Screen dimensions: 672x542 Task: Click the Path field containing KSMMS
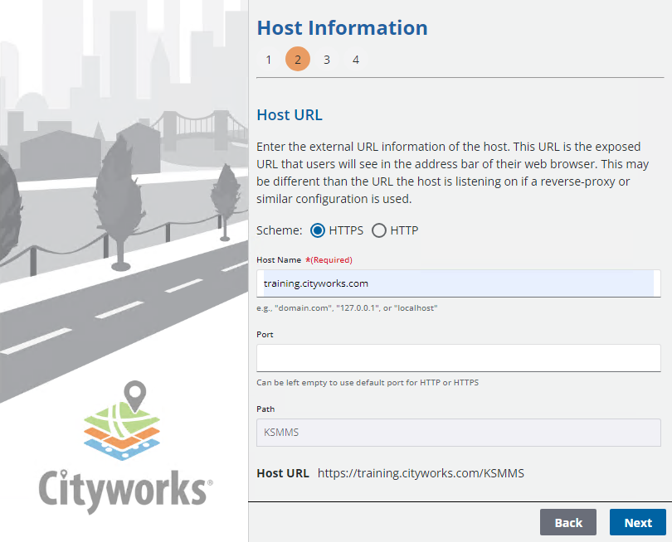tap(458, 433)
